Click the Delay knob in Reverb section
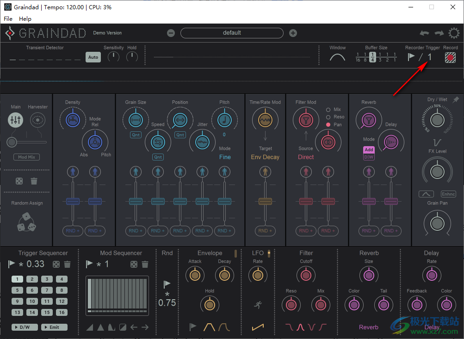The height and width of the screenshot is (339, 464). (x=391, y=142)
